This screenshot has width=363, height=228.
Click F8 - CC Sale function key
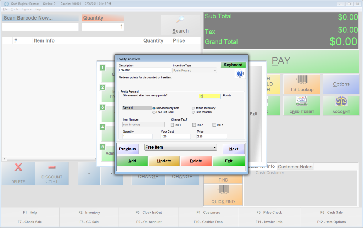[89, 222]
